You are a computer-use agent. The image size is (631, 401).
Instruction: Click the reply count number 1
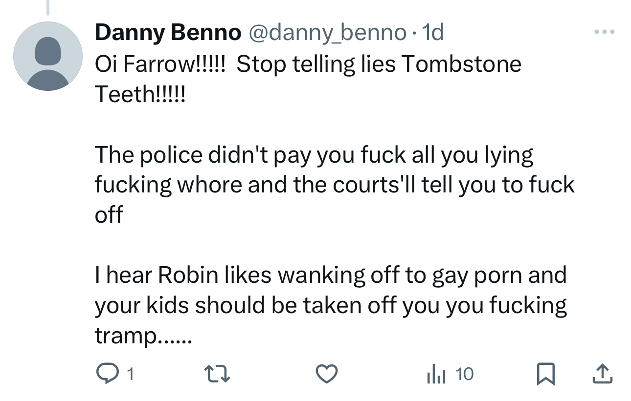[x=130, y=375]
